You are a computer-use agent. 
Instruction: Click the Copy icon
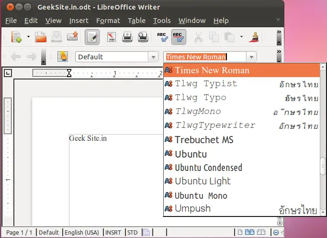(x=214, y=37)
